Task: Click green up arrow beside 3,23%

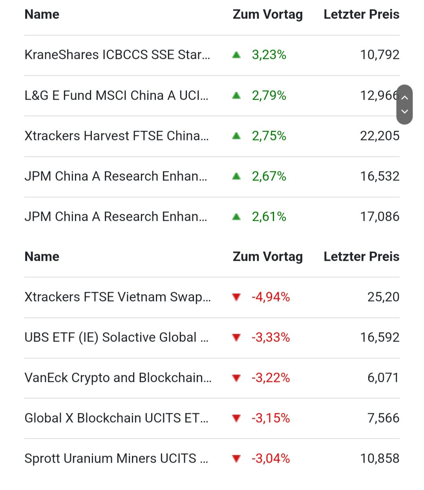Action: (x=236, y=55)
